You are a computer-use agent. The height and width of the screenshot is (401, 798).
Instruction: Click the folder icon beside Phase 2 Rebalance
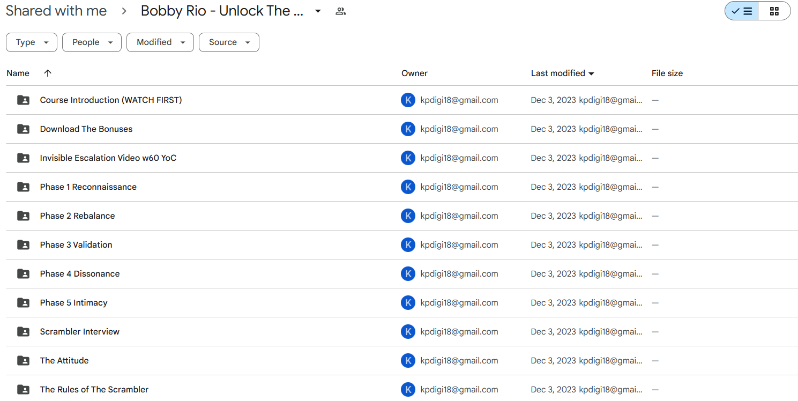click(23, 216)
